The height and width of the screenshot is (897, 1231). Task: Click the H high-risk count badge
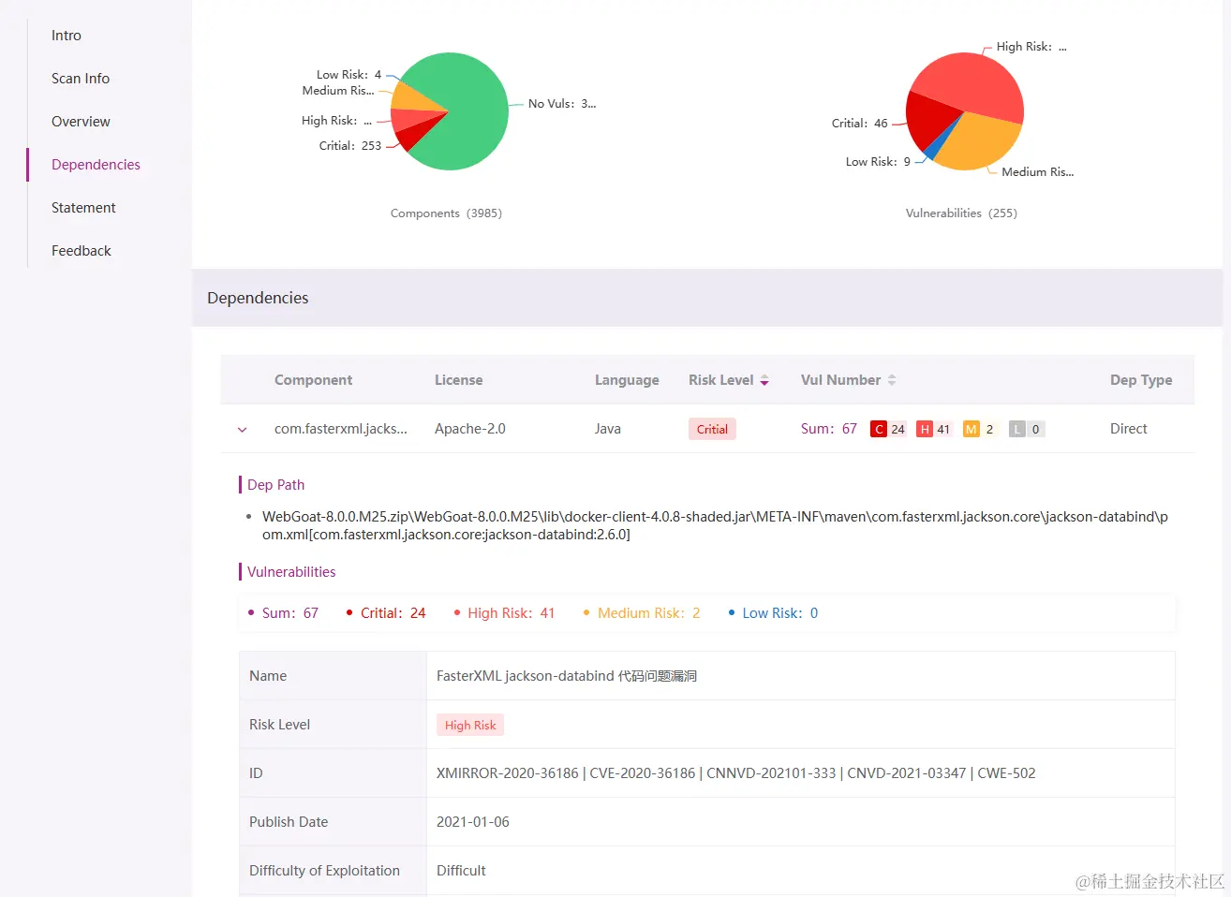pyautogui.click(x=925, y=429)
